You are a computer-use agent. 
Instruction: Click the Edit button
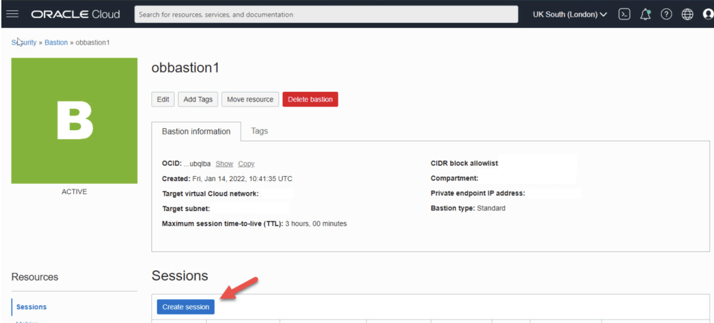click(x=163, y=100)
